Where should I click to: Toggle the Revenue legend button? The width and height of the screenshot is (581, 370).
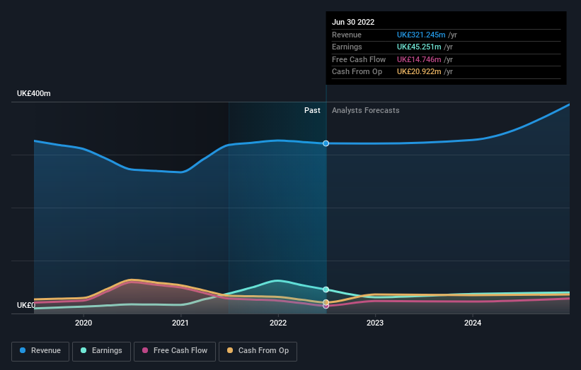point(40,351)
